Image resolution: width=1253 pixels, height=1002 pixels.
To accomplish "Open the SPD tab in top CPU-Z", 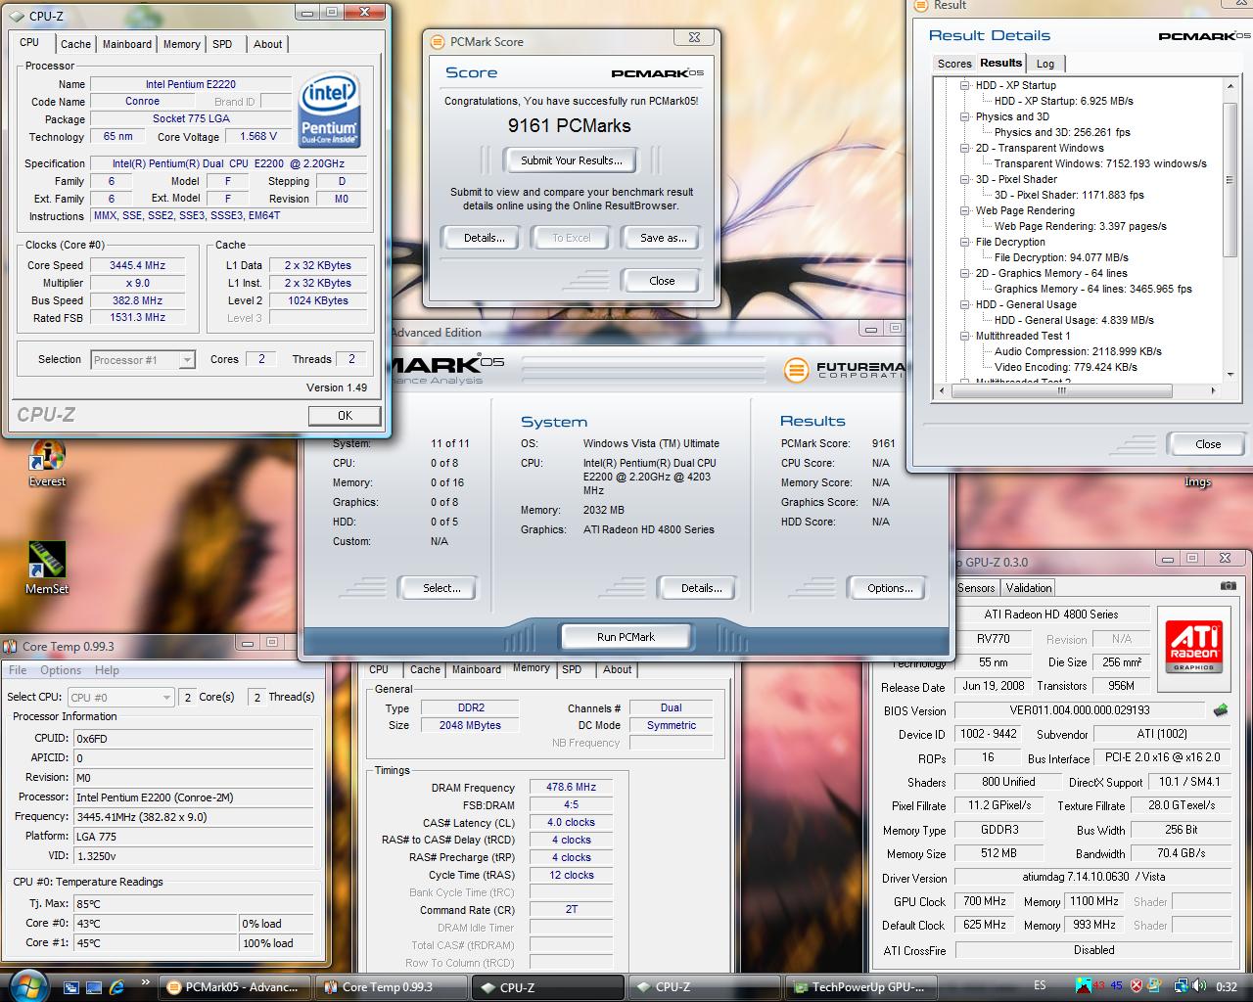I will coord(222,44).
